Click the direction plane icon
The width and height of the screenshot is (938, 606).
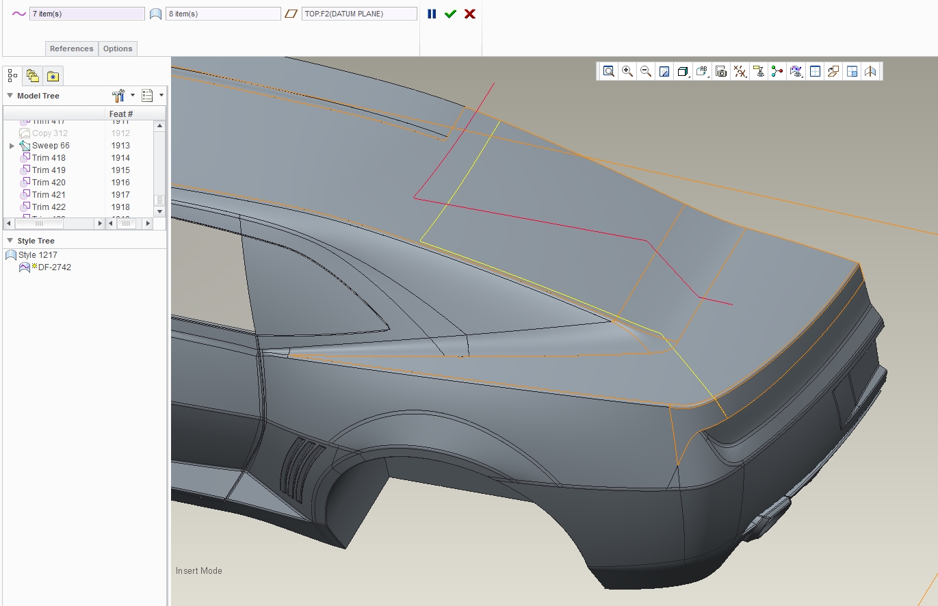[x=291, y=14]
